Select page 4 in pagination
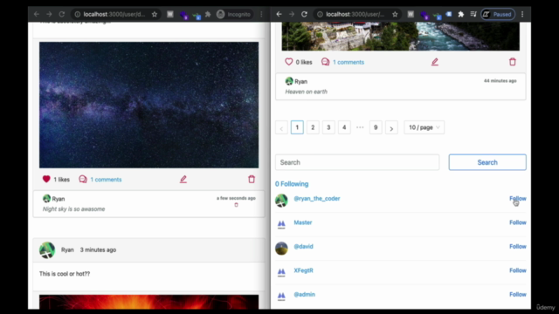 point(344,127)
